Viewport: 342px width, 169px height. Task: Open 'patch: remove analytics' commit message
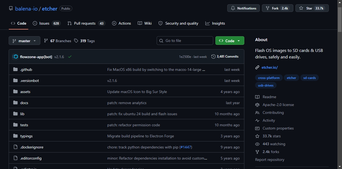[127, 103]
